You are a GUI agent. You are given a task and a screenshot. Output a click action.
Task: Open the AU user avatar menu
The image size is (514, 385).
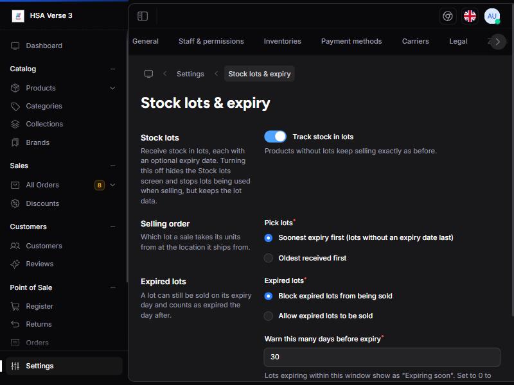[x=492, y=16]
